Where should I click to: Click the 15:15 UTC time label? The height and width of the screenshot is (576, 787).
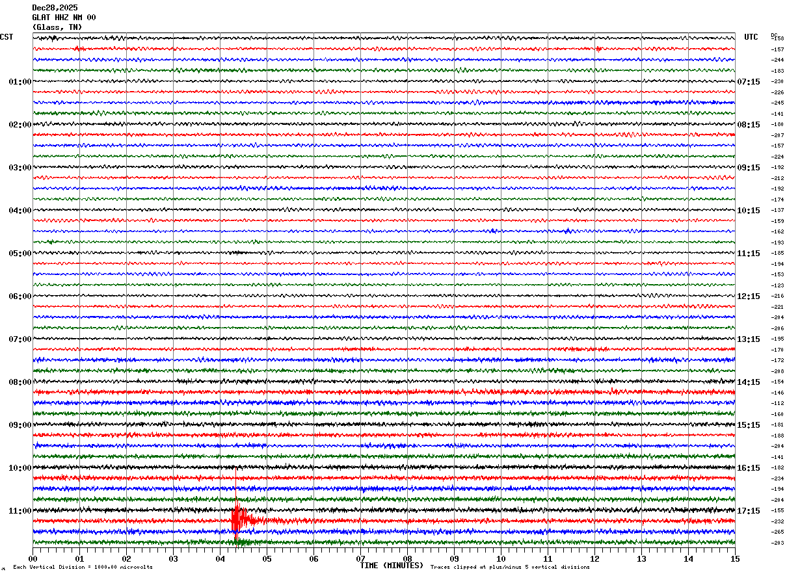point(749,425)
